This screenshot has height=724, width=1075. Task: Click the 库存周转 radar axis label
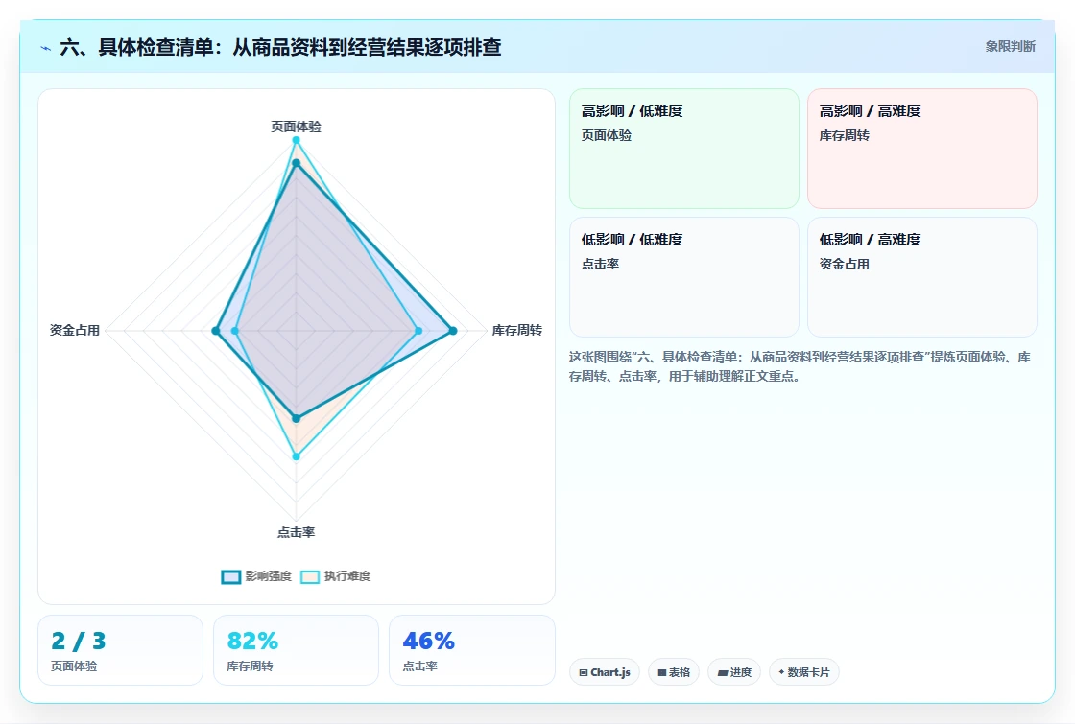pos(517,330)
